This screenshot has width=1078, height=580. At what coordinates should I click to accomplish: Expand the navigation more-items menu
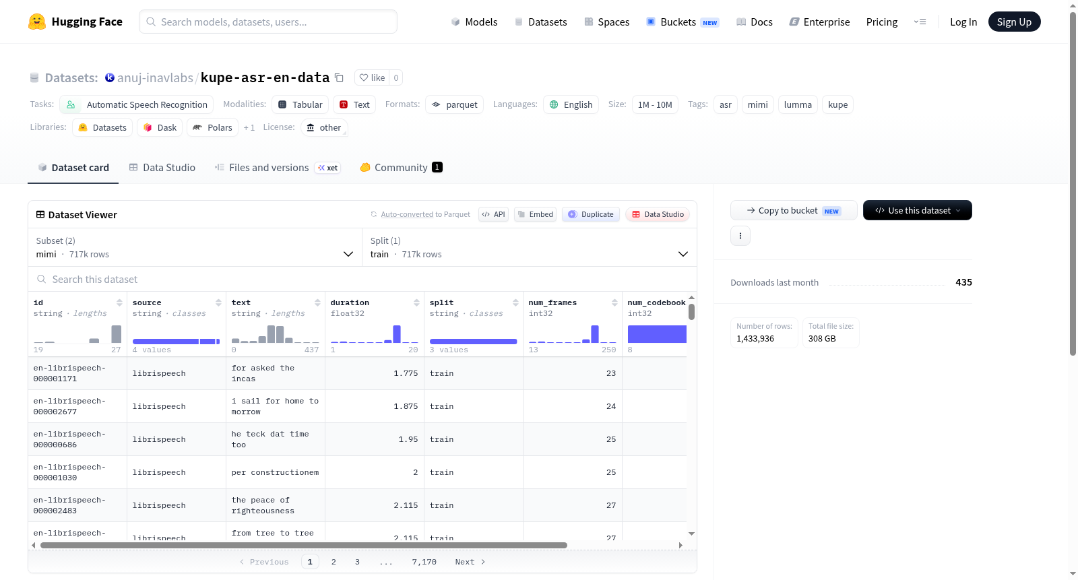click(x=920, y=22)
